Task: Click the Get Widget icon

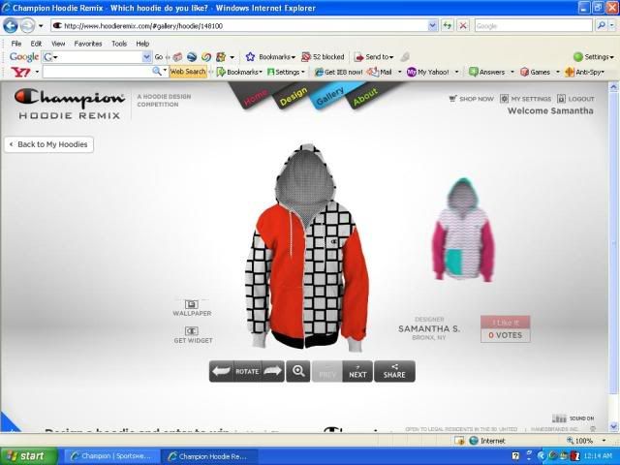Action: [x=192, y=331]
